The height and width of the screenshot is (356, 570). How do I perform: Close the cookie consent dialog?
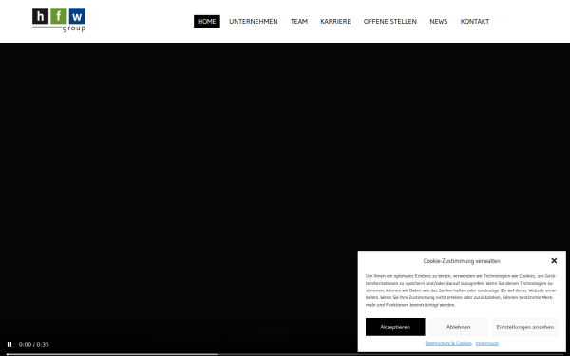pos(554,260)
